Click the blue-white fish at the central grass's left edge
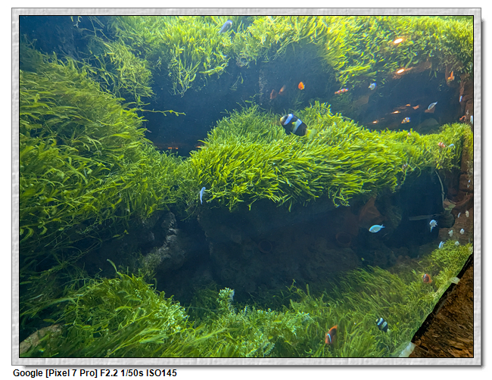The height and width of the screenshot is (380, 492). pyautogui.click(x=202, y=195)
